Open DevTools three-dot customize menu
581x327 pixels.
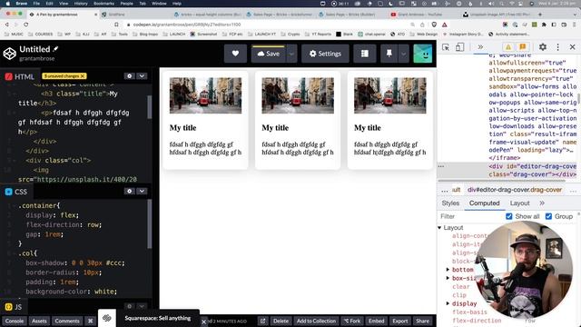click(x=557, y=47)
